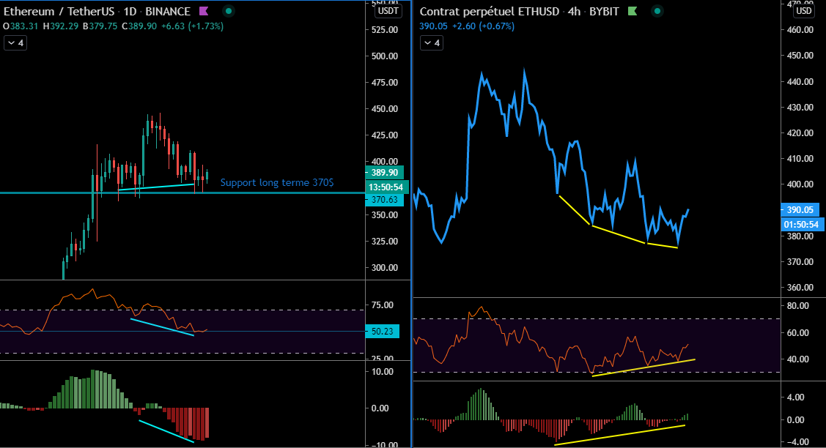The image size is (826, 448).
Task: Select the yellow trendline on right MACD histogram
Action: coord(620,435)
